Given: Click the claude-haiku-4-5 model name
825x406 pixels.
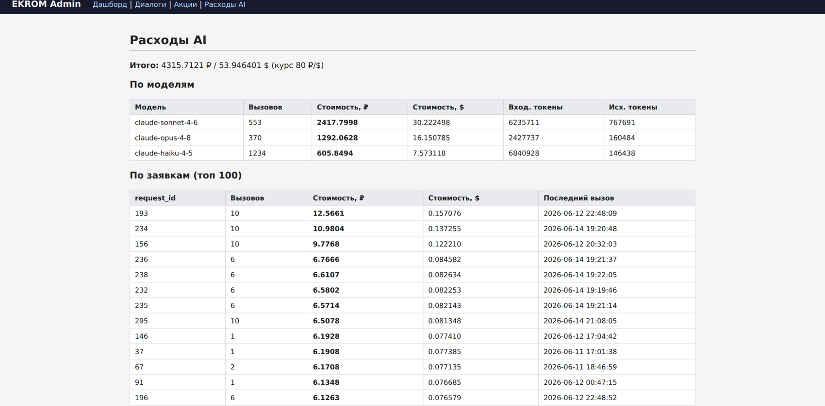Looking at the screenshot, I should [164, 153].
